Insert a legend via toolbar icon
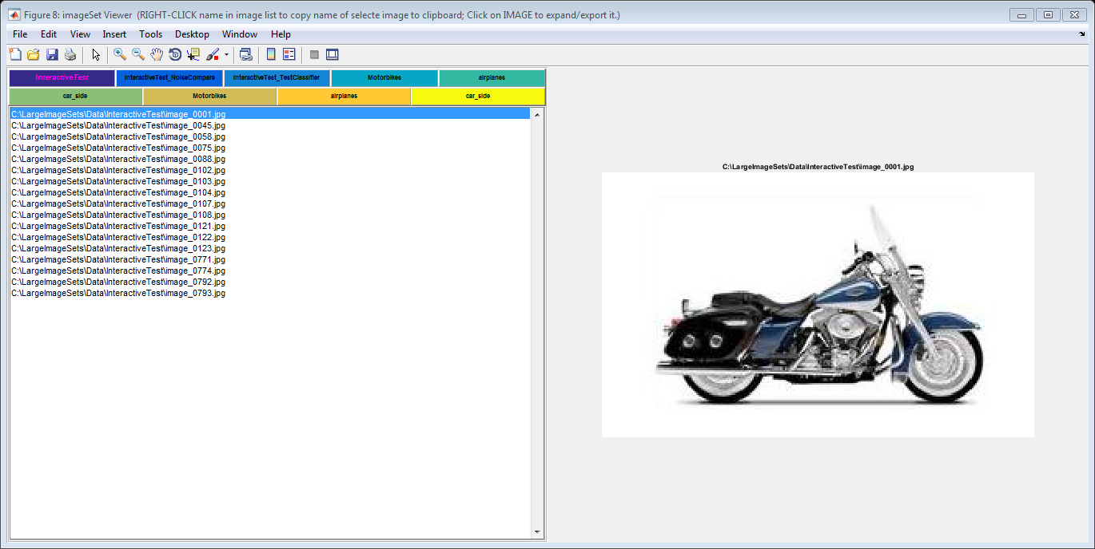 pyautogui.click(x=289, y=54)
